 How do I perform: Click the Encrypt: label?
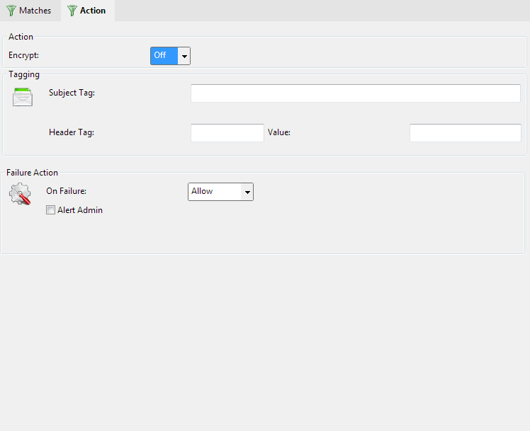(x=23, y=55)
